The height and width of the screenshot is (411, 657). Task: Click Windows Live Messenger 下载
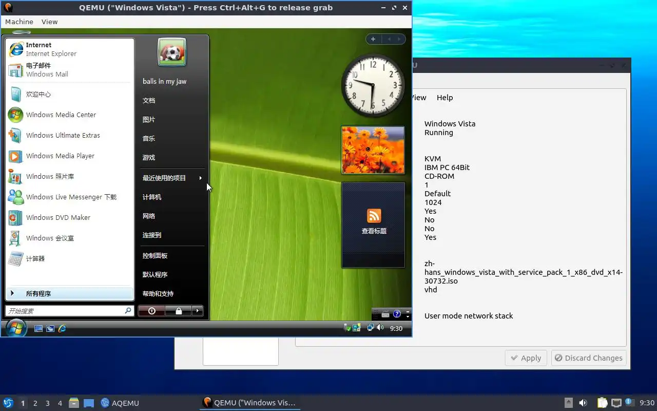70,197
